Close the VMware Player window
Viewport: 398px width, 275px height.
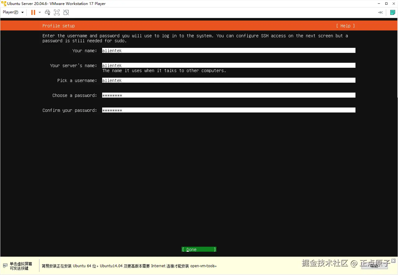[394, 4]
